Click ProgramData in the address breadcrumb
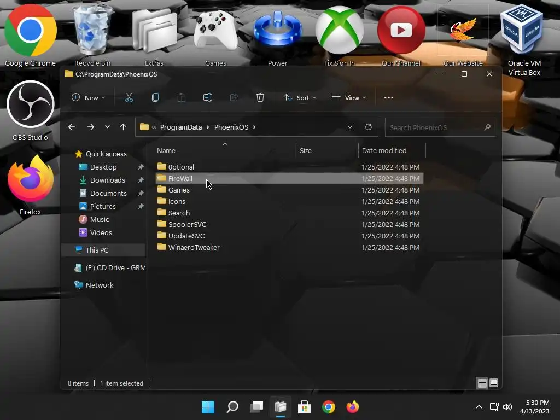This screenshot has height=420, width=560. click(180, 127)
